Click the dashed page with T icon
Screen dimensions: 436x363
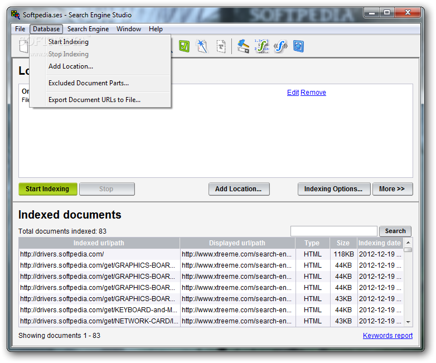221,46
